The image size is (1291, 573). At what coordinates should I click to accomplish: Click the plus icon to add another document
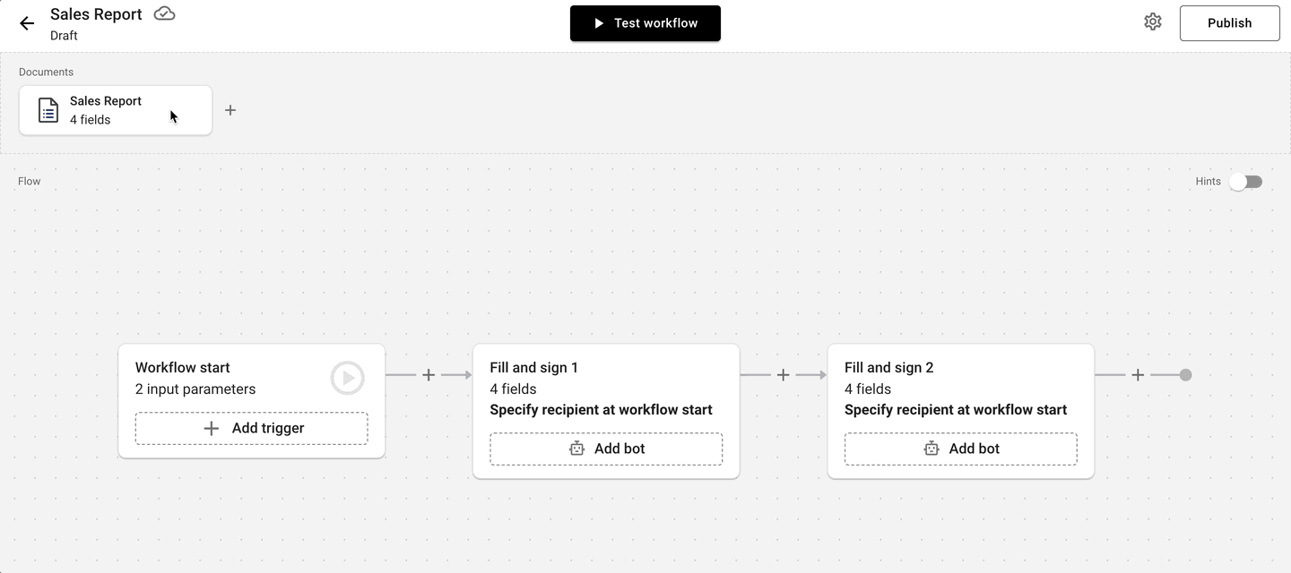230,109
